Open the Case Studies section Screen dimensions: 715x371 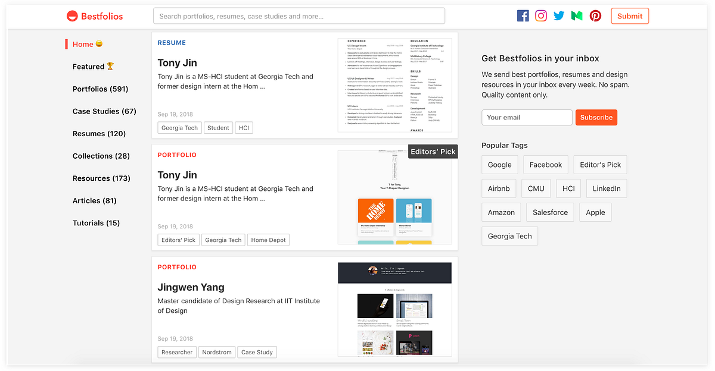(104, 111)
